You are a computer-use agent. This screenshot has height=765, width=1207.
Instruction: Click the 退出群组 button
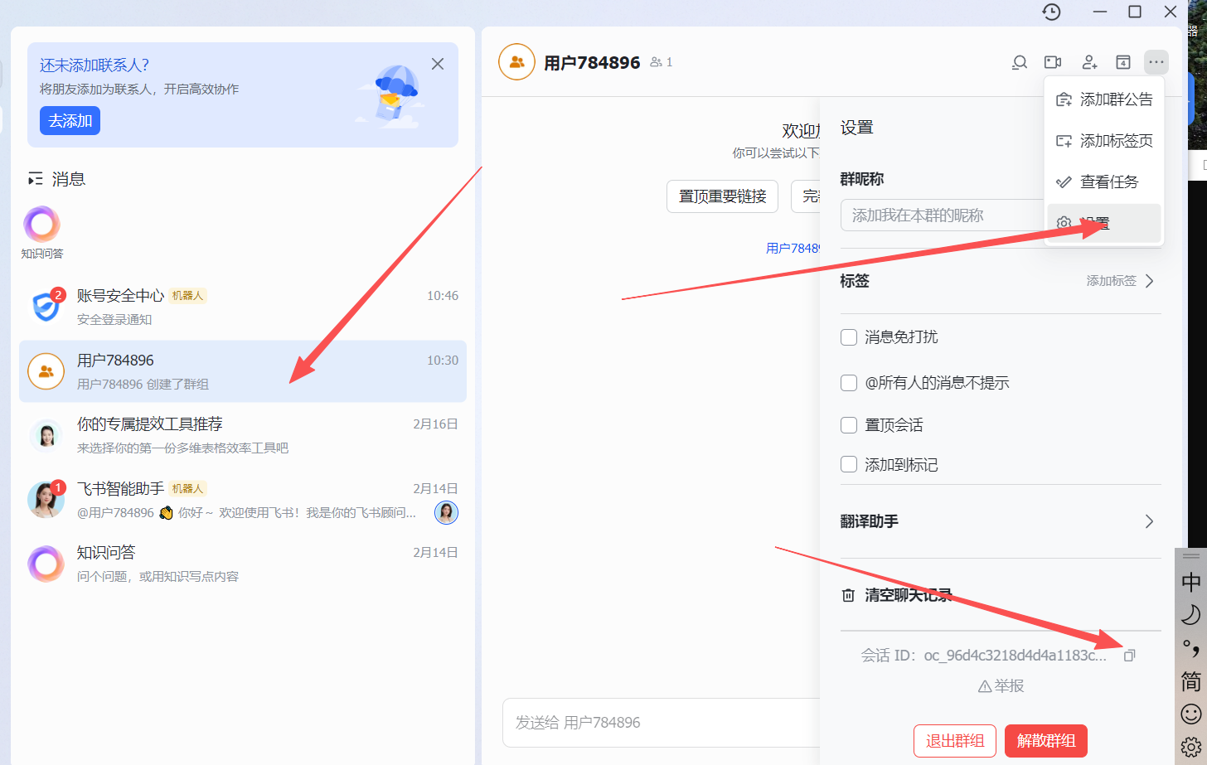click(x=955, y=741)
